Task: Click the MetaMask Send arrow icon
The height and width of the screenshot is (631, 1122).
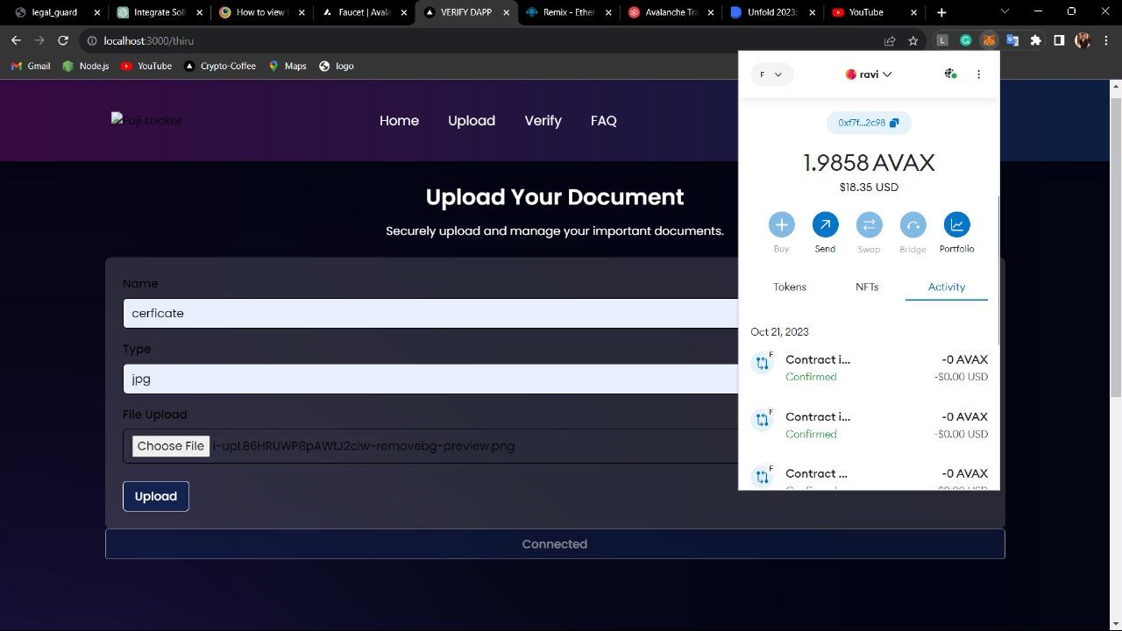Action: pos(825,224)
